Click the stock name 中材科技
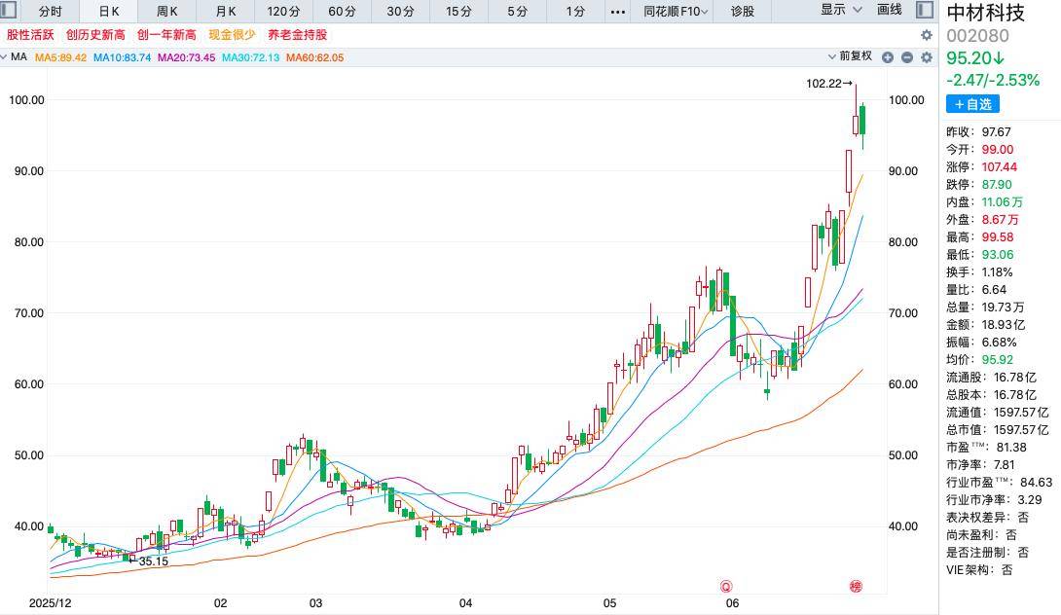 click(x=985, y=13)
